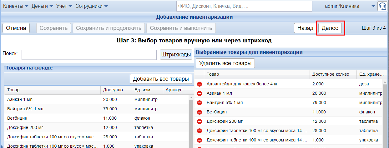The image size is (389, 148).
Task: Remove Ветбицин using red minus icon
Action: click(200, 112)
